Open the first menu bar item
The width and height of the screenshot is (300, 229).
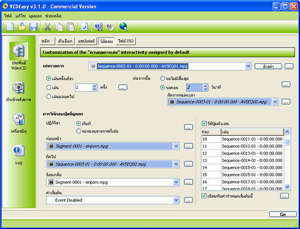[8, 16]
